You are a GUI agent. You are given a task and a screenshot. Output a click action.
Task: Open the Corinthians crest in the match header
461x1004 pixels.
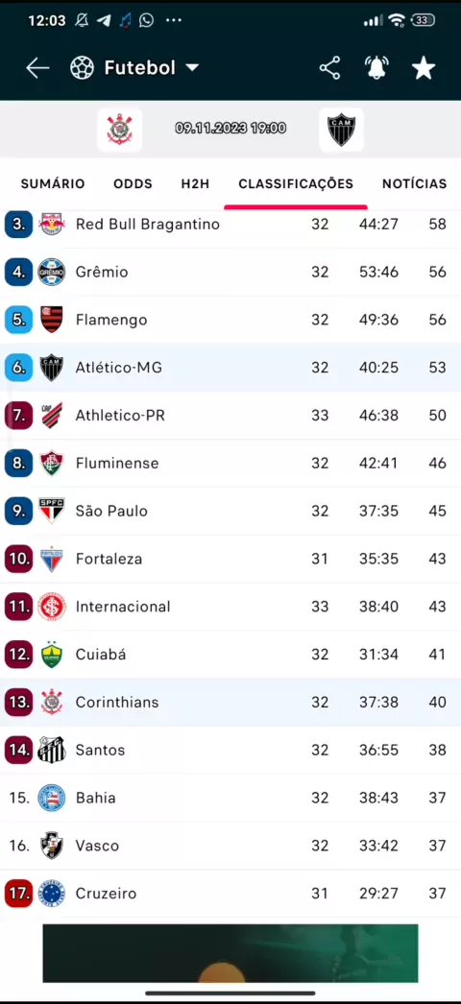coord(119,130)
